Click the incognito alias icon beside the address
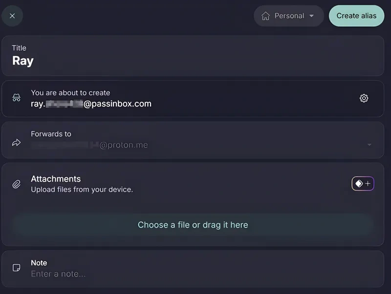This screenshot has width=391, height=294. pyautogui.click(x=16, y=98)
